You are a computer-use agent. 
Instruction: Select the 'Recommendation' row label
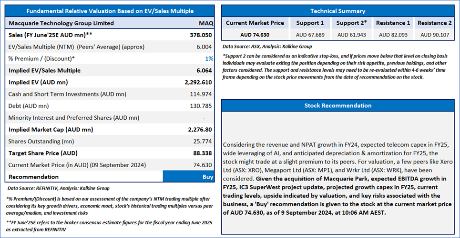pos(33,177)
